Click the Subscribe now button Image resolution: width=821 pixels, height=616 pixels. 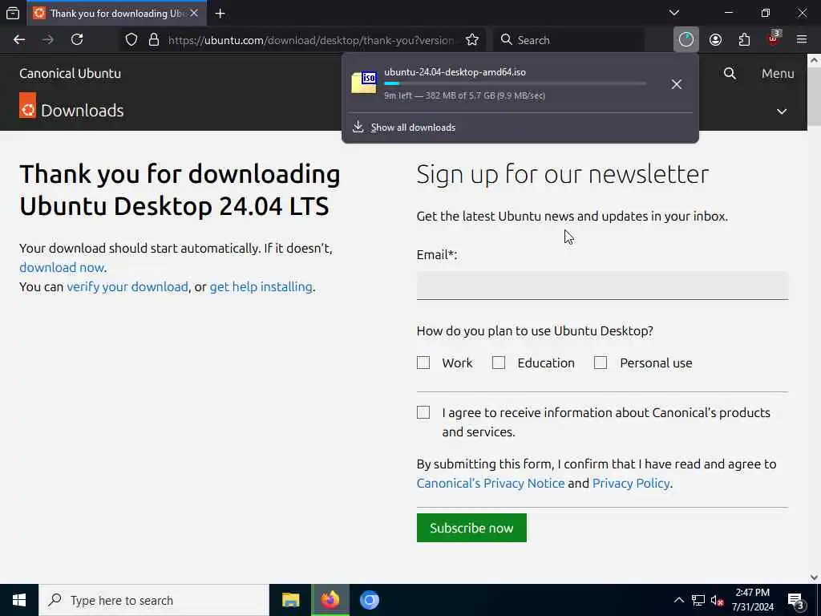click(x=471, y=528)
